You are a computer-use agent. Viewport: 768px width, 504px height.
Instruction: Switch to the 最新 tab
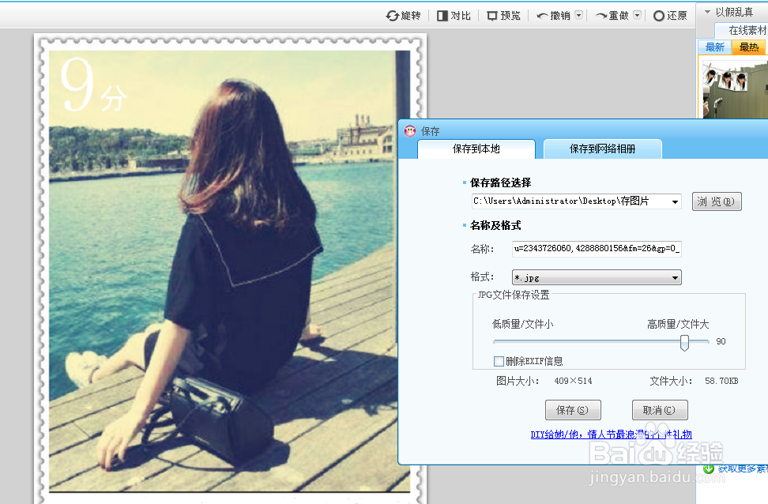(714, 47)
